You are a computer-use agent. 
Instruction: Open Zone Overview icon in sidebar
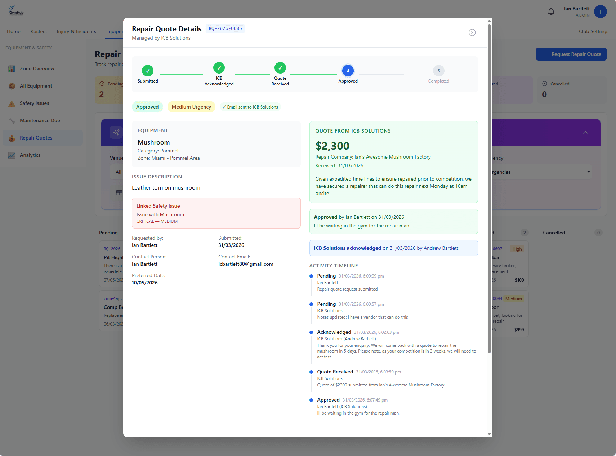[12, 69]
